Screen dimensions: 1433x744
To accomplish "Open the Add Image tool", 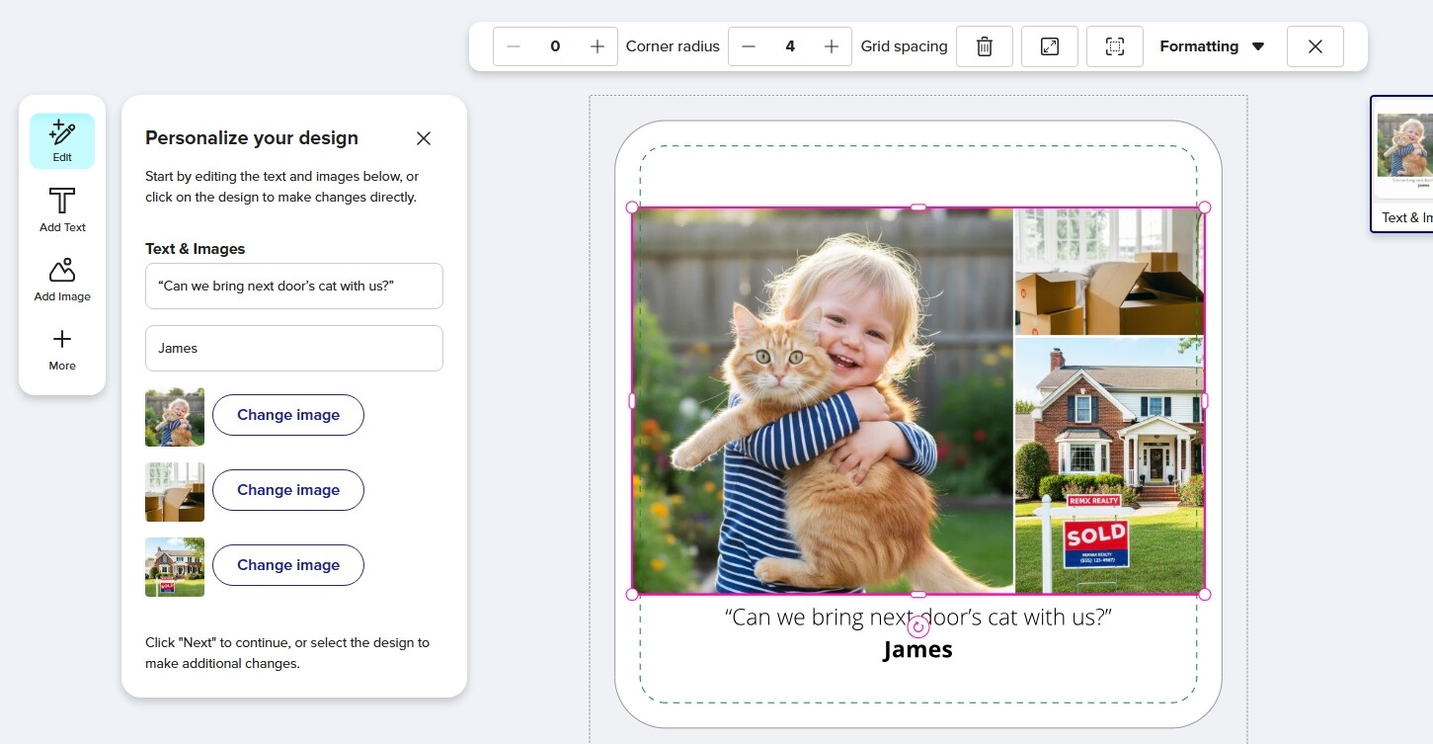I will [x=62, y=280].
